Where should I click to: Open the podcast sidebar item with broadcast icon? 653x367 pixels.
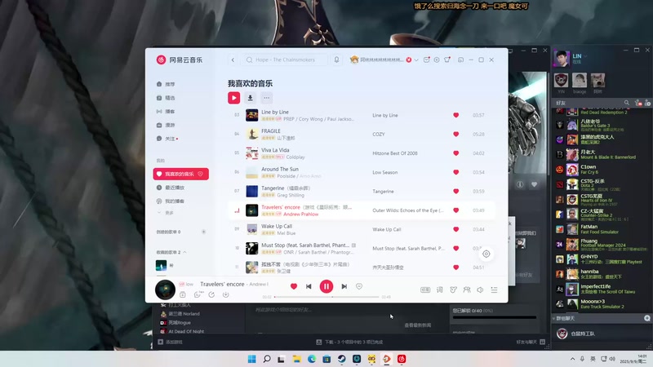[180, 112]
